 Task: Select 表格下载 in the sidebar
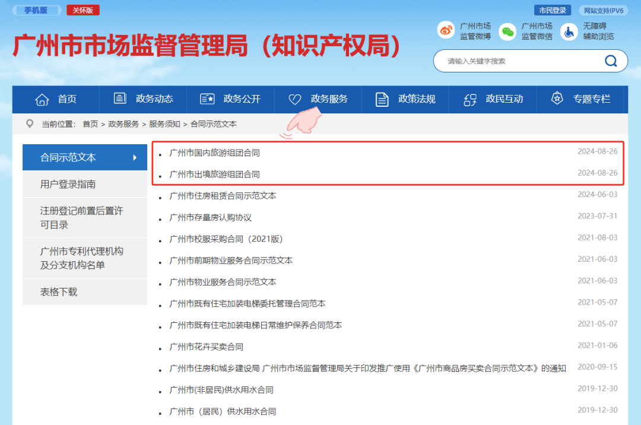click(x=59, y=292)
